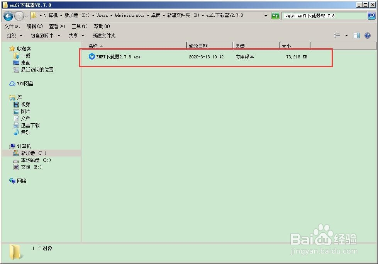
Task: Open recent pages dropdown beside Forward button
Action: [x=26, y=16]
